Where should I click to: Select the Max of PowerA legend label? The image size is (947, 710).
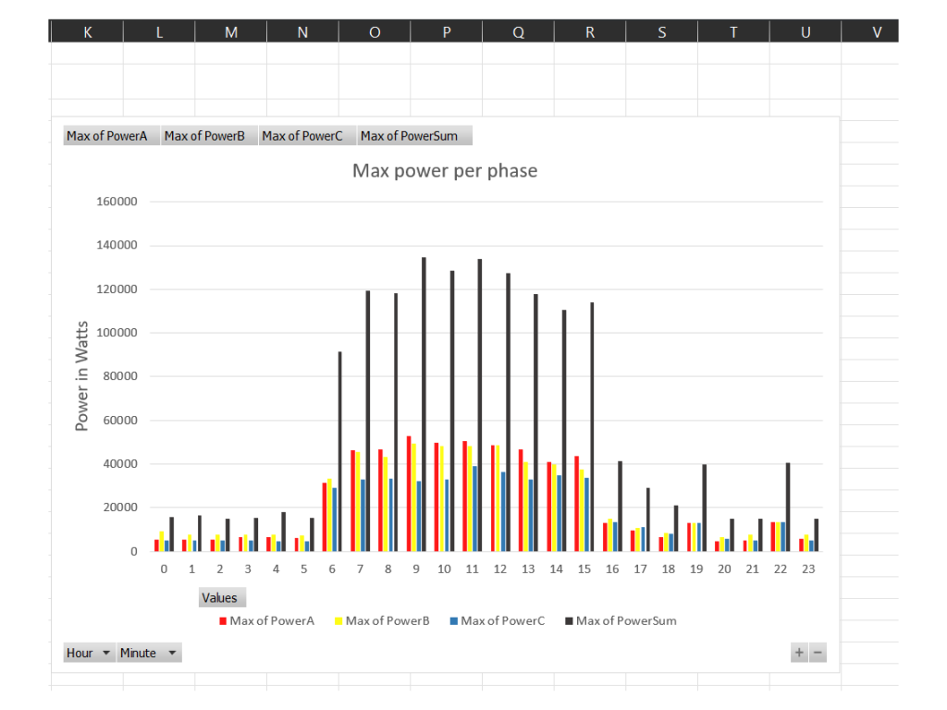273,620
